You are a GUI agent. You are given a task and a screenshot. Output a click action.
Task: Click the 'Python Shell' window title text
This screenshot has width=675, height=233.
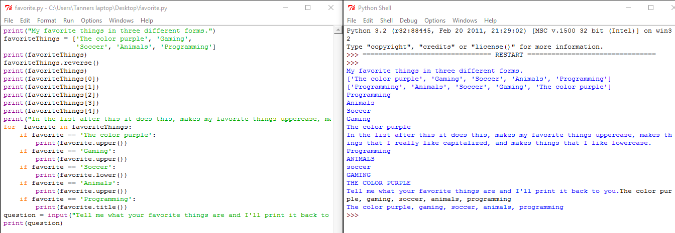click(x=375, y=8)
